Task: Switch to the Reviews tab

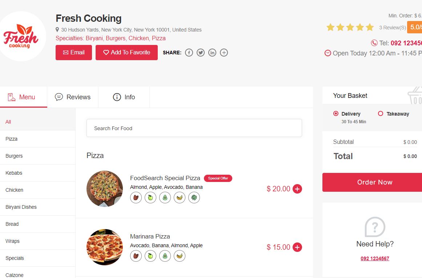Action: tap(73, 97)
